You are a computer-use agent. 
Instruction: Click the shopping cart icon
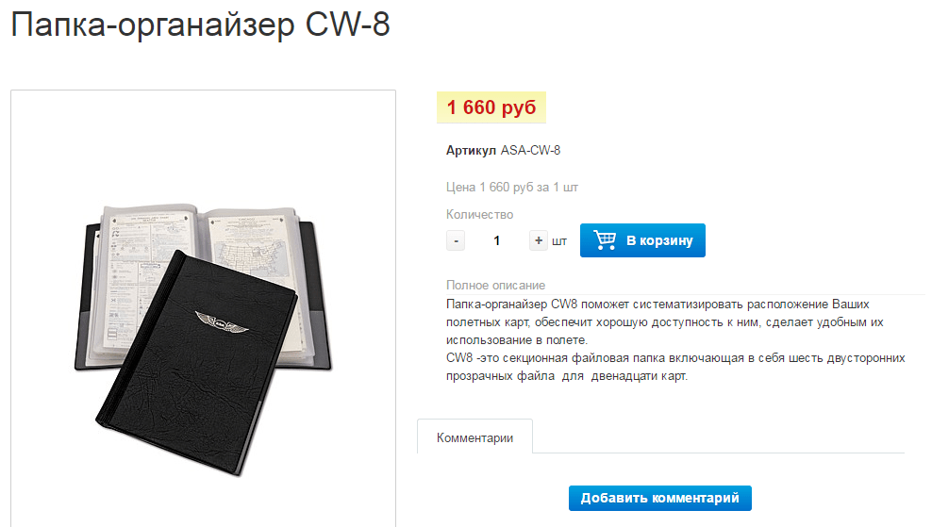click(x=605, y=240)
